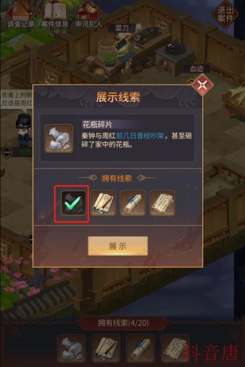
Task: Click the 拥有线索(4/20) header tab
Action: point(123,323)
